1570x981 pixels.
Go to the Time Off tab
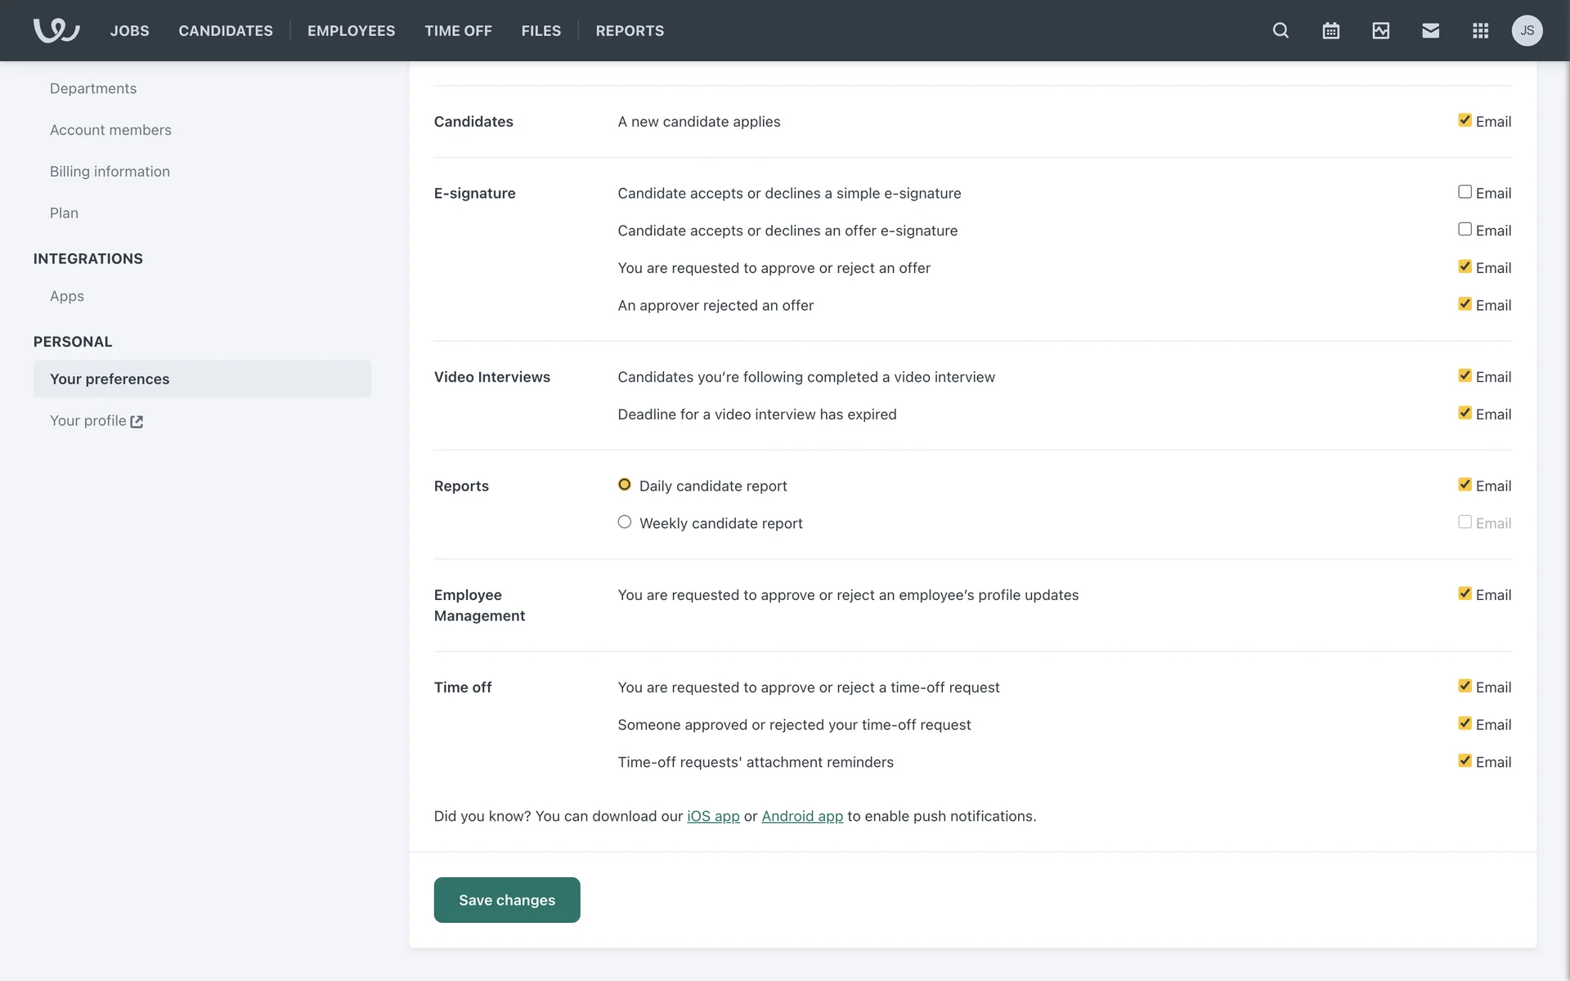(x=458, y=30)
